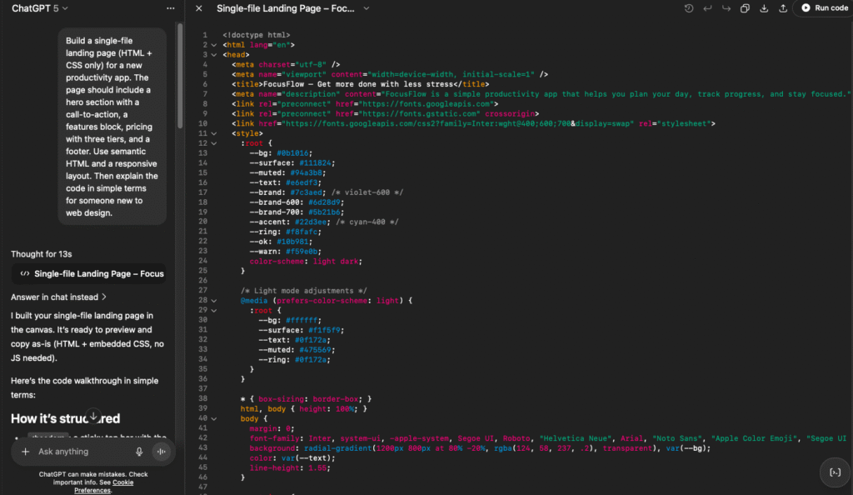Screen dimensions: 853x495
Task: Open version history in the canvas
Action: click(x=689, y=7)
